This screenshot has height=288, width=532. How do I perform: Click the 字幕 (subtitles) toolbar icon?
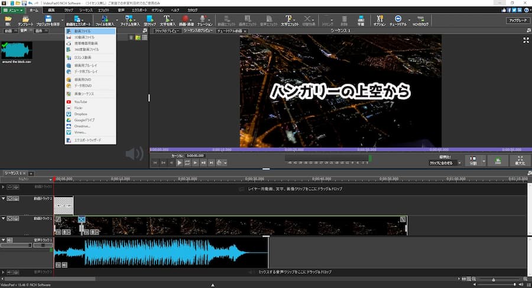tap(361, 20)
